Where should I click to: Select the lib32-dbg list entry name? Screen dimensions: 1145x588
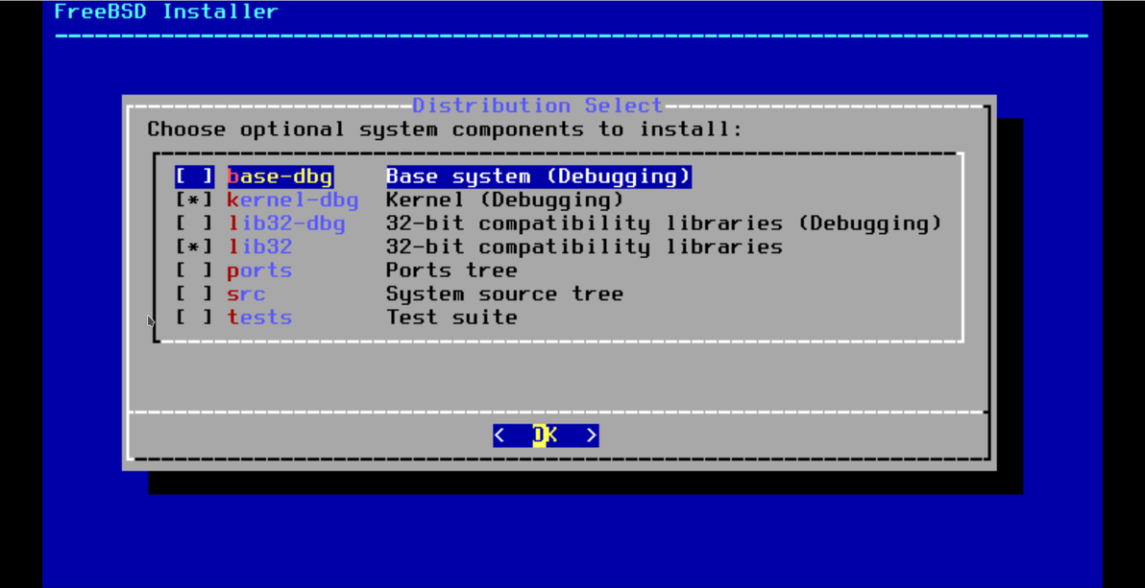(286, 223)
